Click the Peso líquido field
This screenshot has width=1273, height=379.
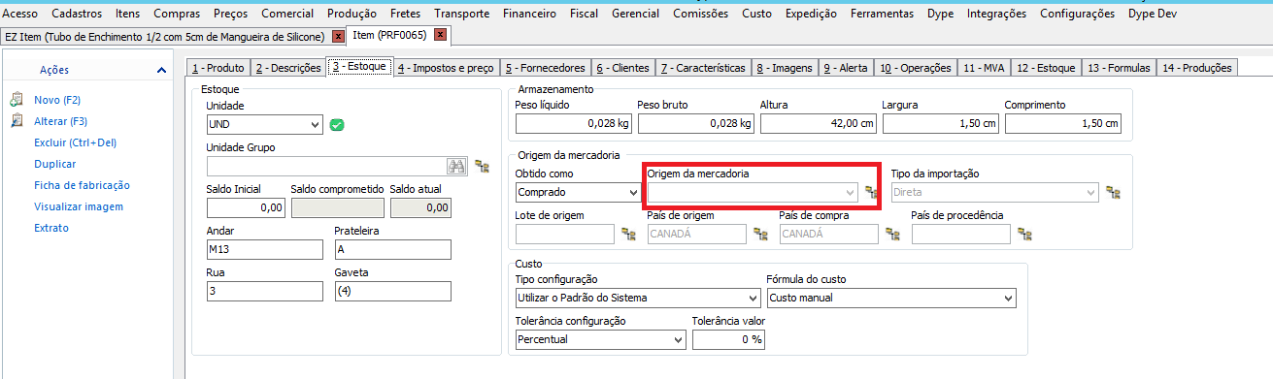click(573, 124)
